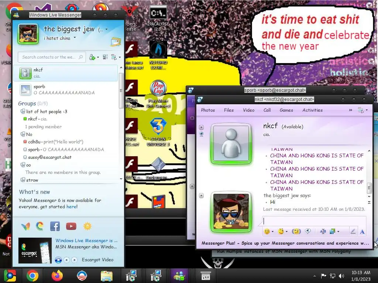The image size is (378, 283).
Task: Open the STEVEN UNIVERSE 3 desktop icon
Action: 158,132
